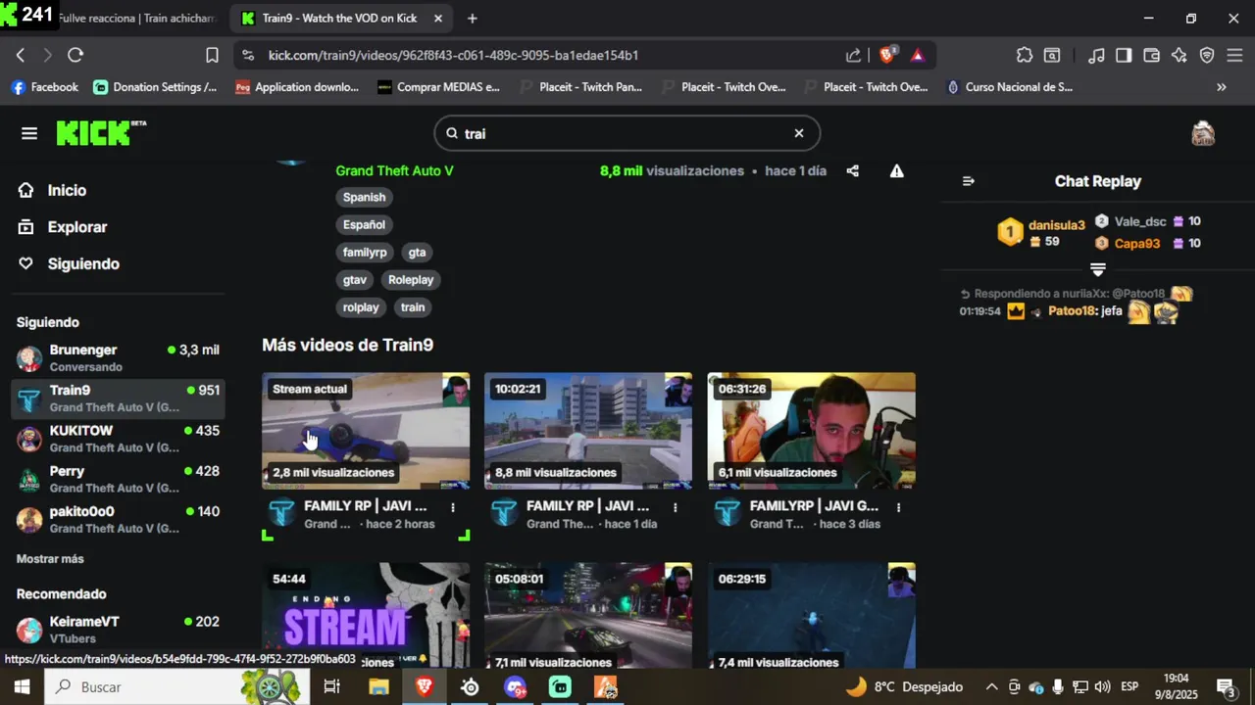This screenshot has width=1255, height=705.
Task: Open the Brave Leo AI sparkle icon
Action: coord(1180,55)
